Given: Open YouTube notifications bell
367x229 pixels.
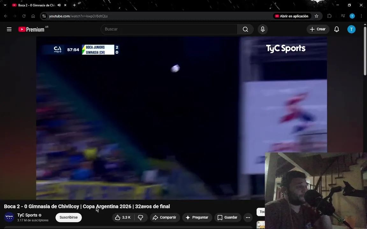Looking at the screenshot, I should pos(336,29).
